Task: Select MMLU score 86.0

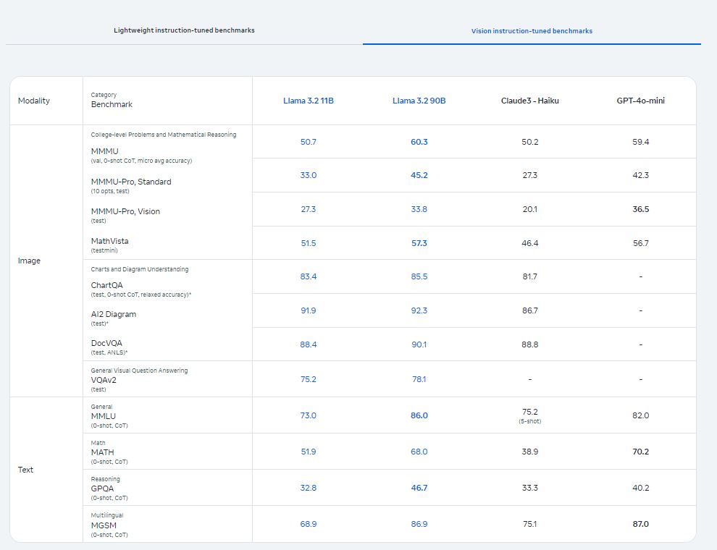Action: (419, 415)
